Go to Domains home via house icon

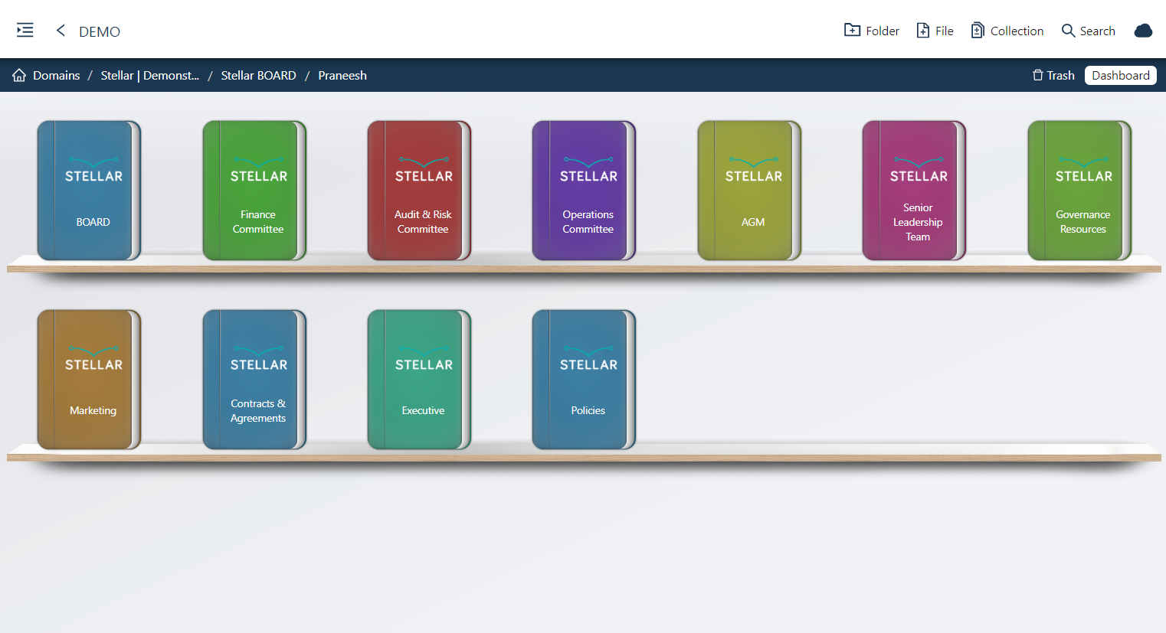click(x=18, y=75)
